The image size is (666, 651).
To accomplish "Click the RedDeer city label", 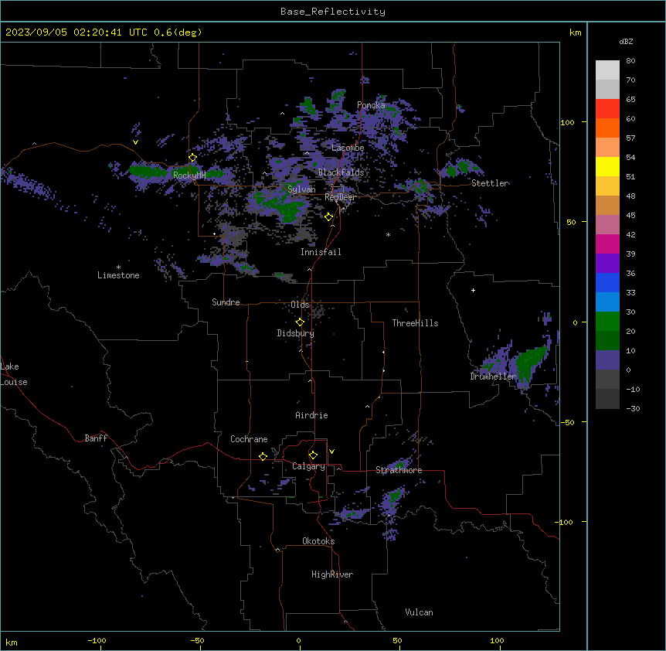I will [x=340, y=197].
